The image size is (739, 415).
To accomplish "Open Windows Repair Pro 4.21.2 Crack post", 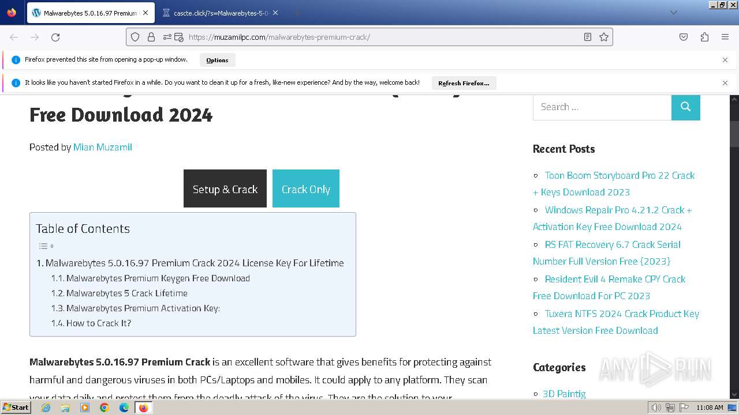I will tap(613, 218).
